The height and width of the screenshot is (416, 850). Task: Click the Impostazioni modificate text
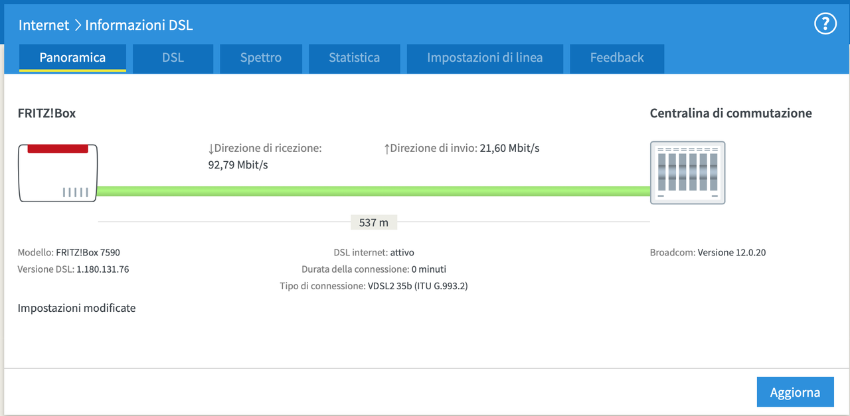77,308
